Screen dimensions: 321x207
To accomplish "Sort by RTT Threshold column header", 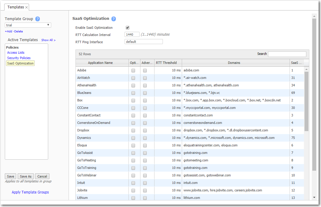I will pyautogui.click(x=168, y=63).
